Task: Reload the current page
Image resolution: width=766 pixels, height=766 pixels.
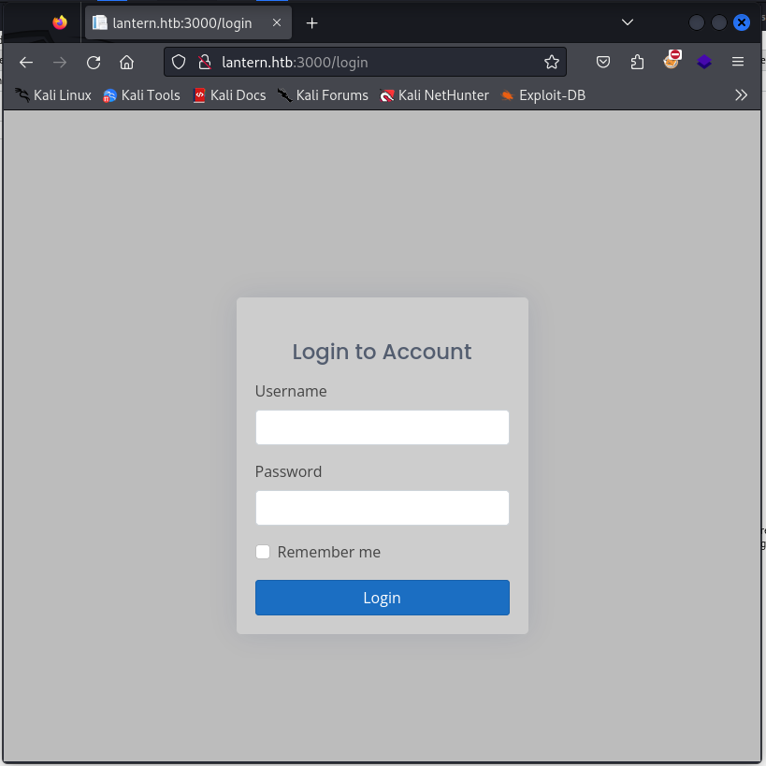Action: point(94,62)
